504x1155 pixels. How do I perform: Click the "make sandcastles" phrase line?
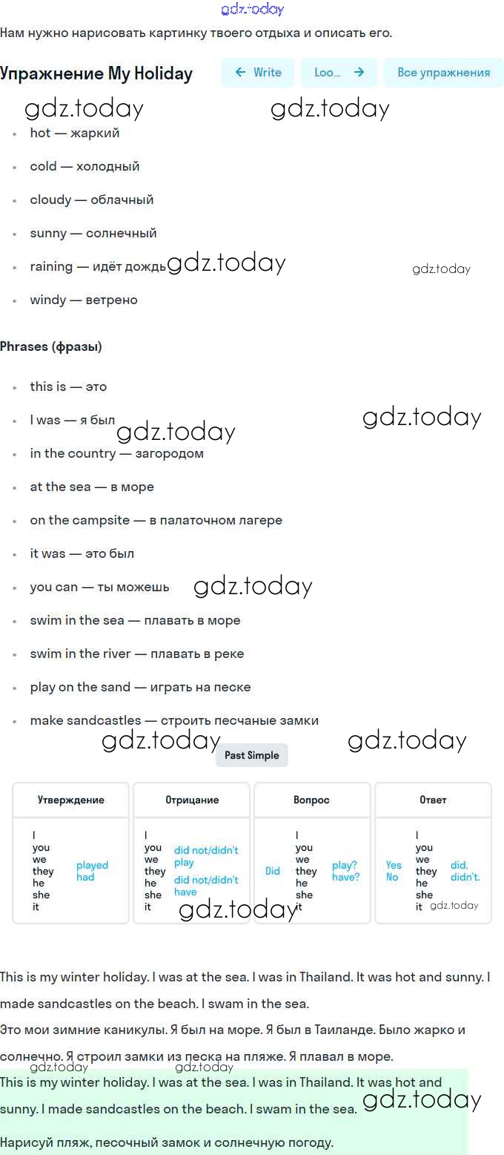174,720
